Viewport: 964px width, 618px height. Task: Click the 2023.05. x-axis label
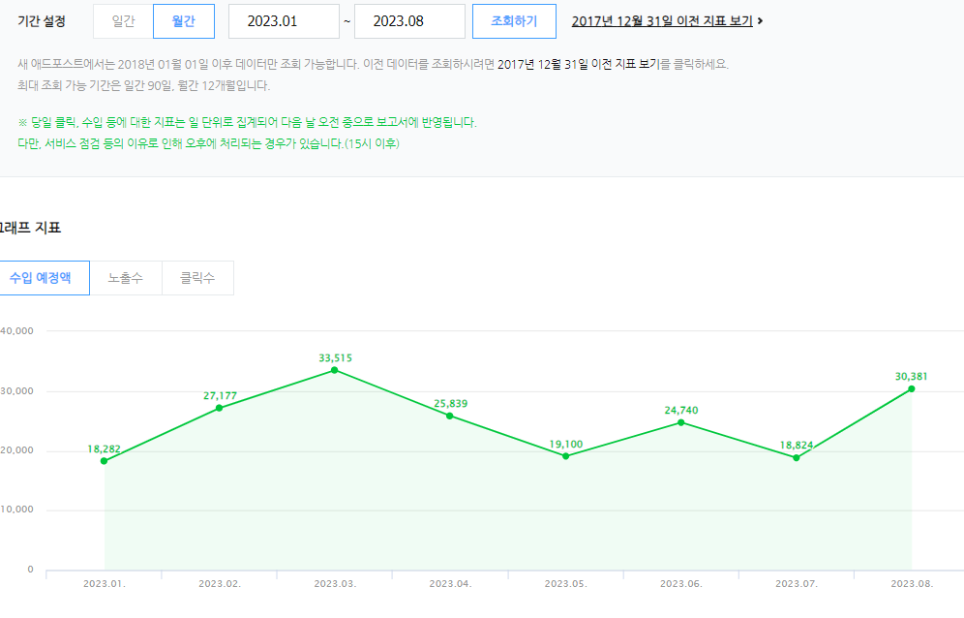click(565, 584)
